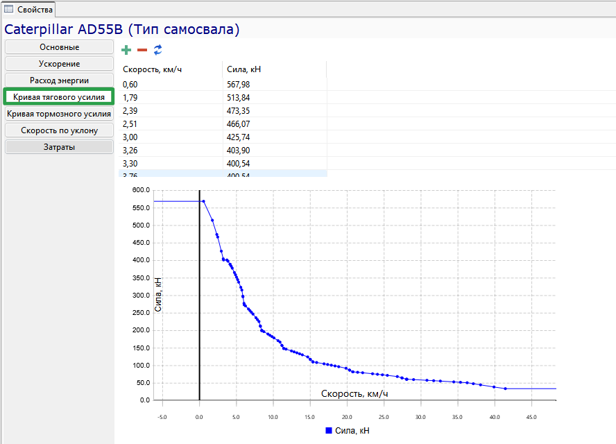Open the Скорость по уклону section

[x=60, y=130]
